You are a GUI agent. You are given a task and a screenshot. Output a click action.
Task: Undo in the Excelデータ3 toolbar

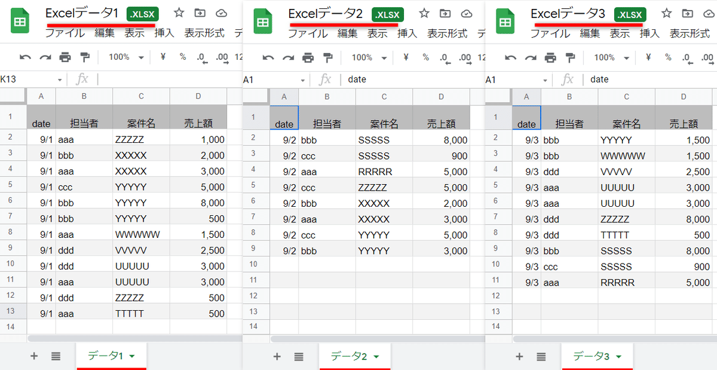(511, 57)
